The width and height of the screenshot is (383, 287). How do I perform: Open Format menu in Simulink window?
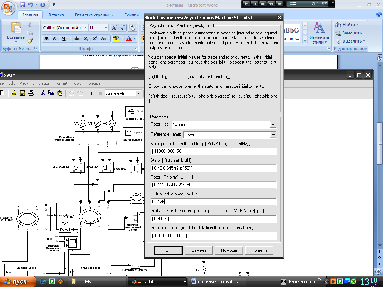coord(61,83)
